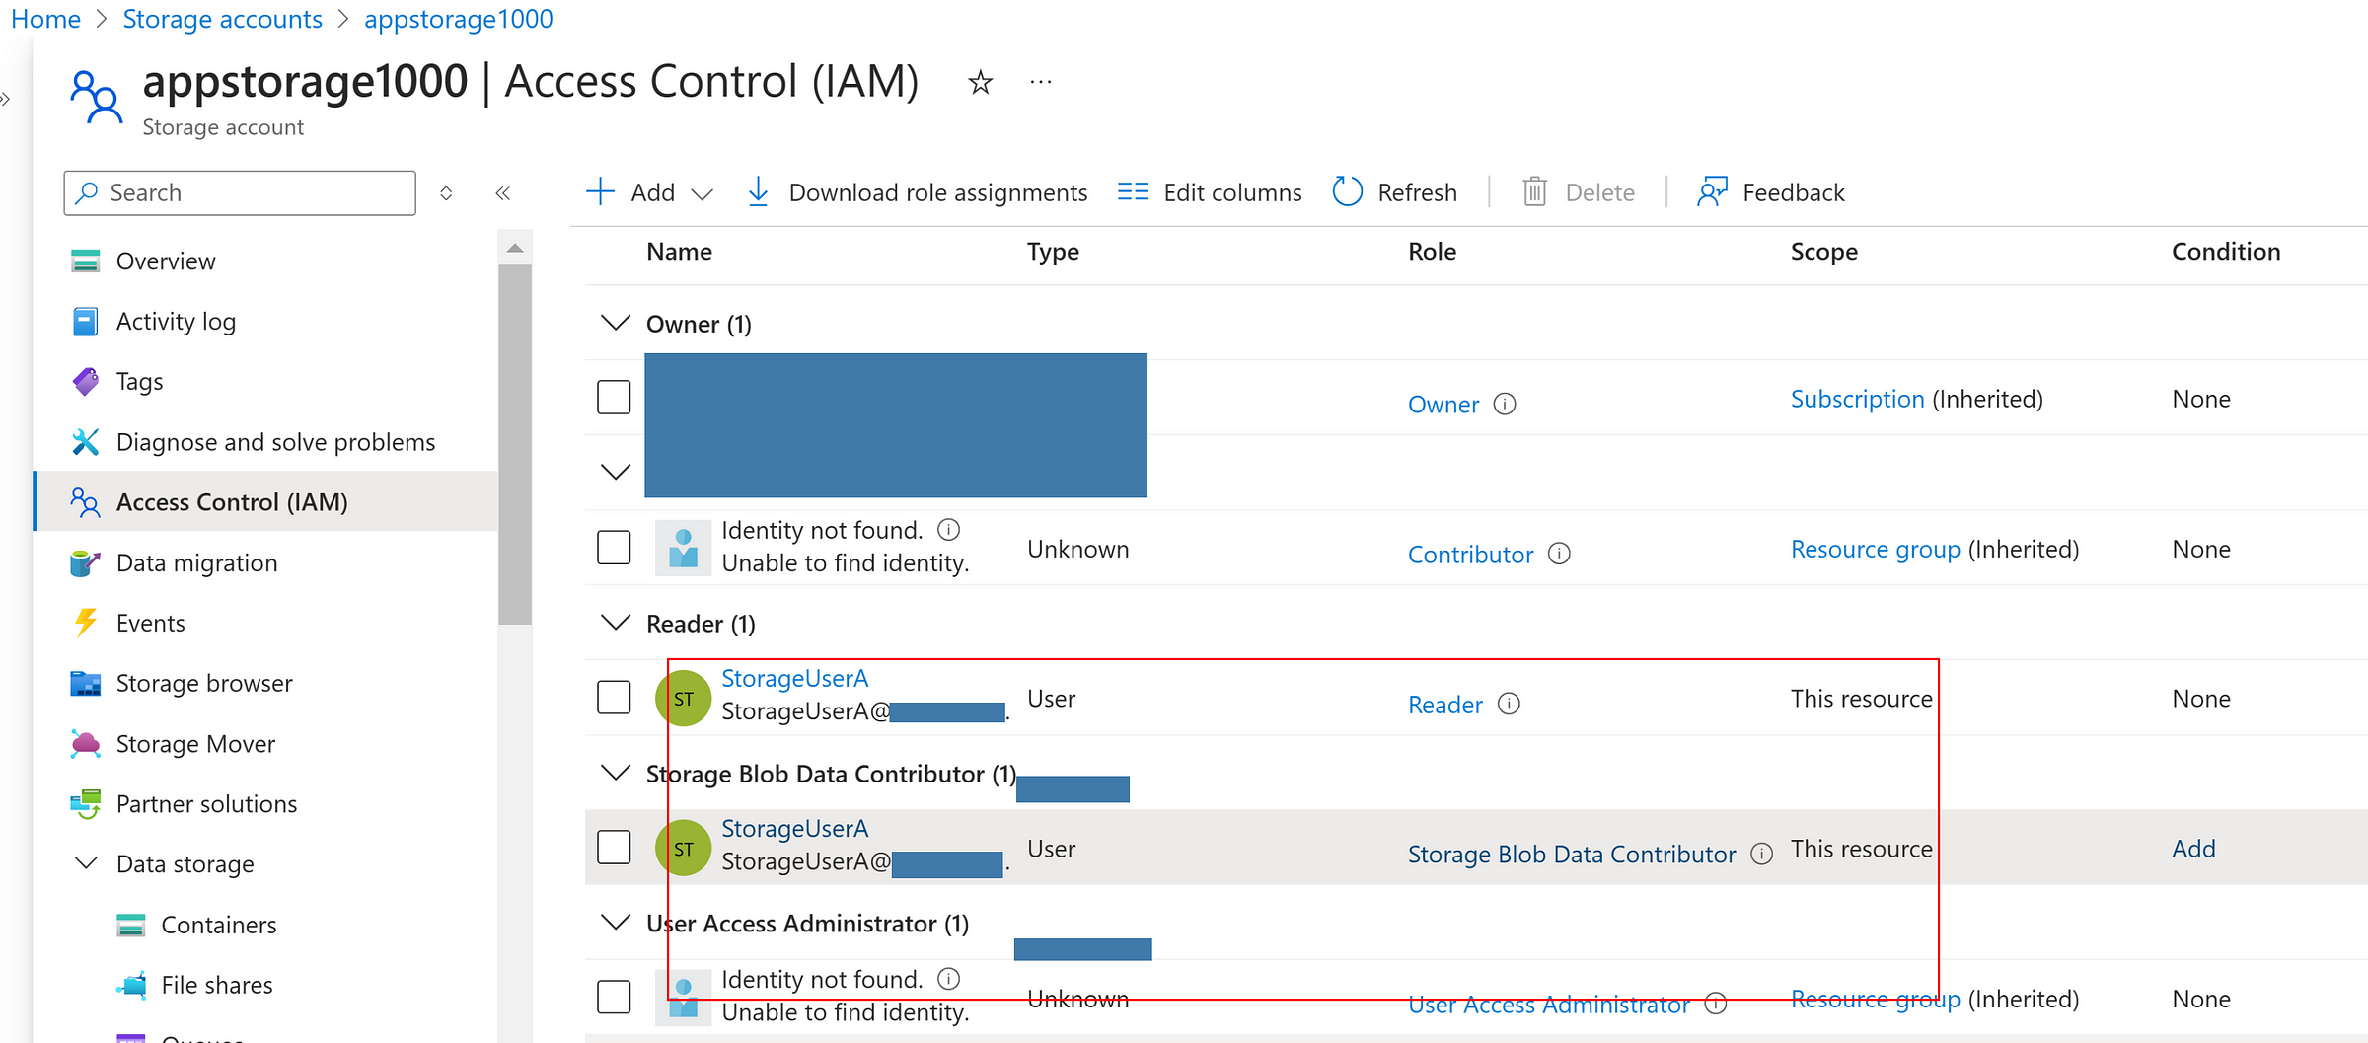Collapse the Owner (1) group

click(x=616, y=323)
